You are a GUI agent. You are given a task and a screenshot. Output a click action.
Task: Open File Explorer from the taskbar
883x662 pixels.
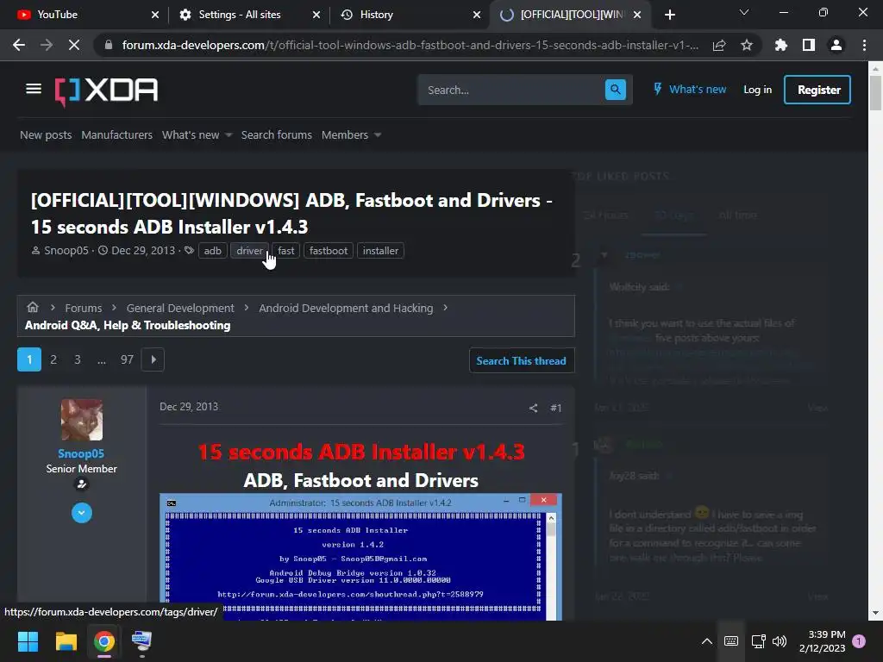tap(66, 641)
